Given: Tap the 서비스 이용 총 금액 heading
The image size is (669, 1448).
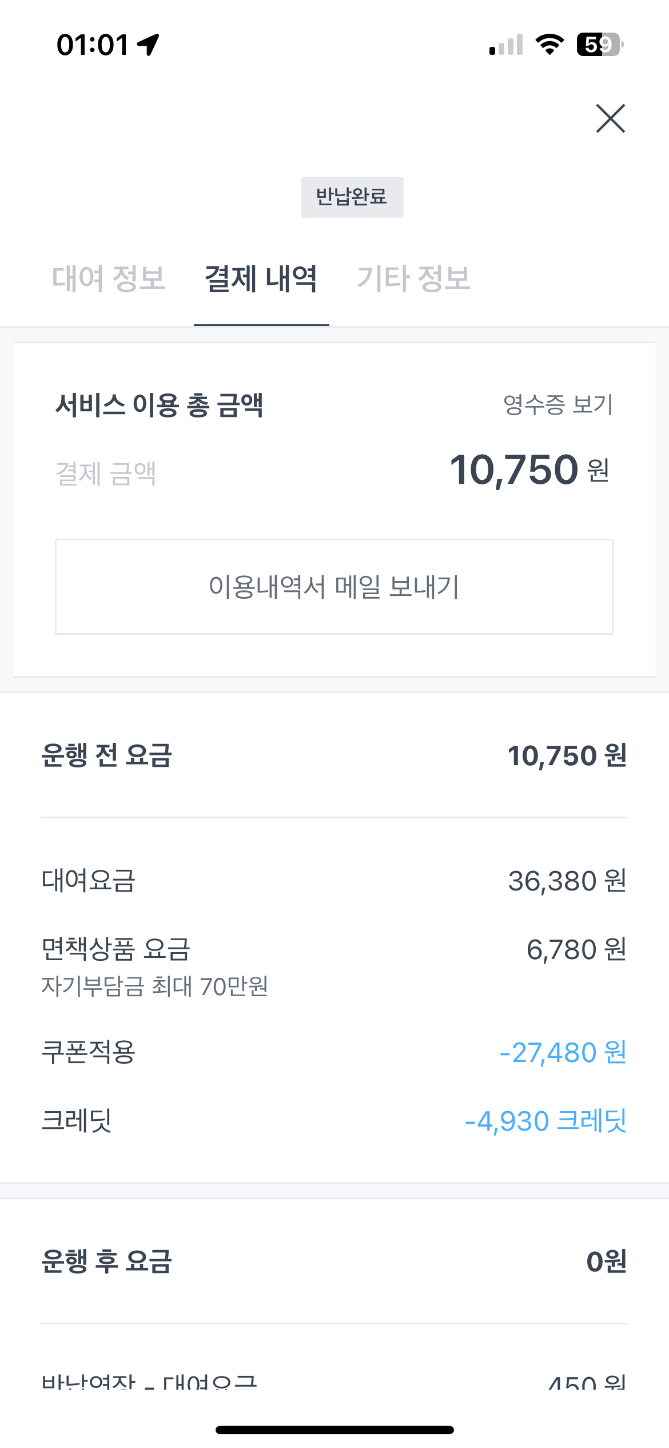Looking at the screenshot, I should [159, 405].
